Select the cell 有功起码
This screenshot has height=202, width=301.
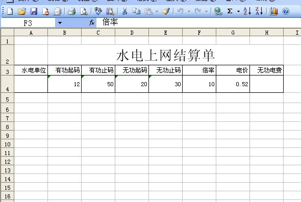pyautogui.click(x=64, y=70)
